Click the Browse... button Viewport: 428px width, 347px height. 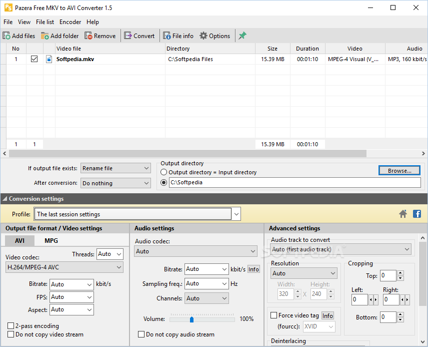[399, 171]
